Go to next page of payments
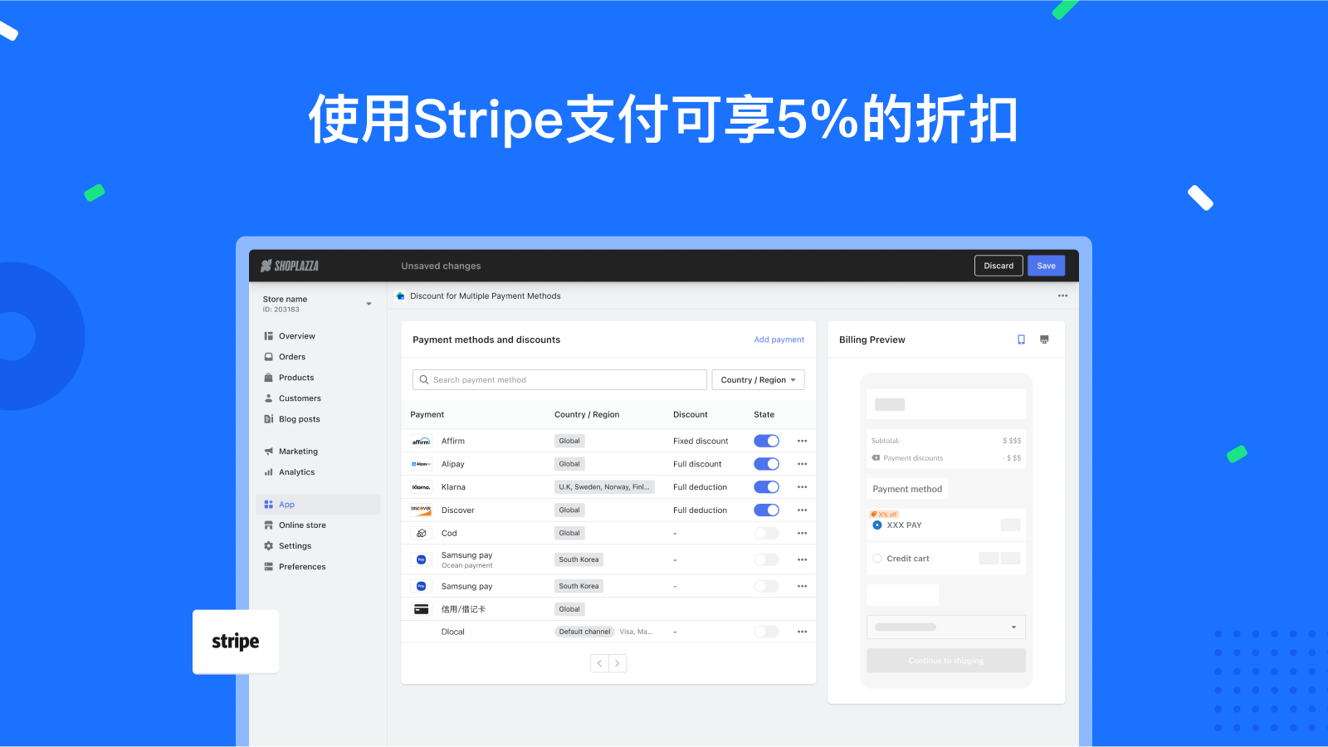Screen dimensions: 1328x747 pos(618,663)
